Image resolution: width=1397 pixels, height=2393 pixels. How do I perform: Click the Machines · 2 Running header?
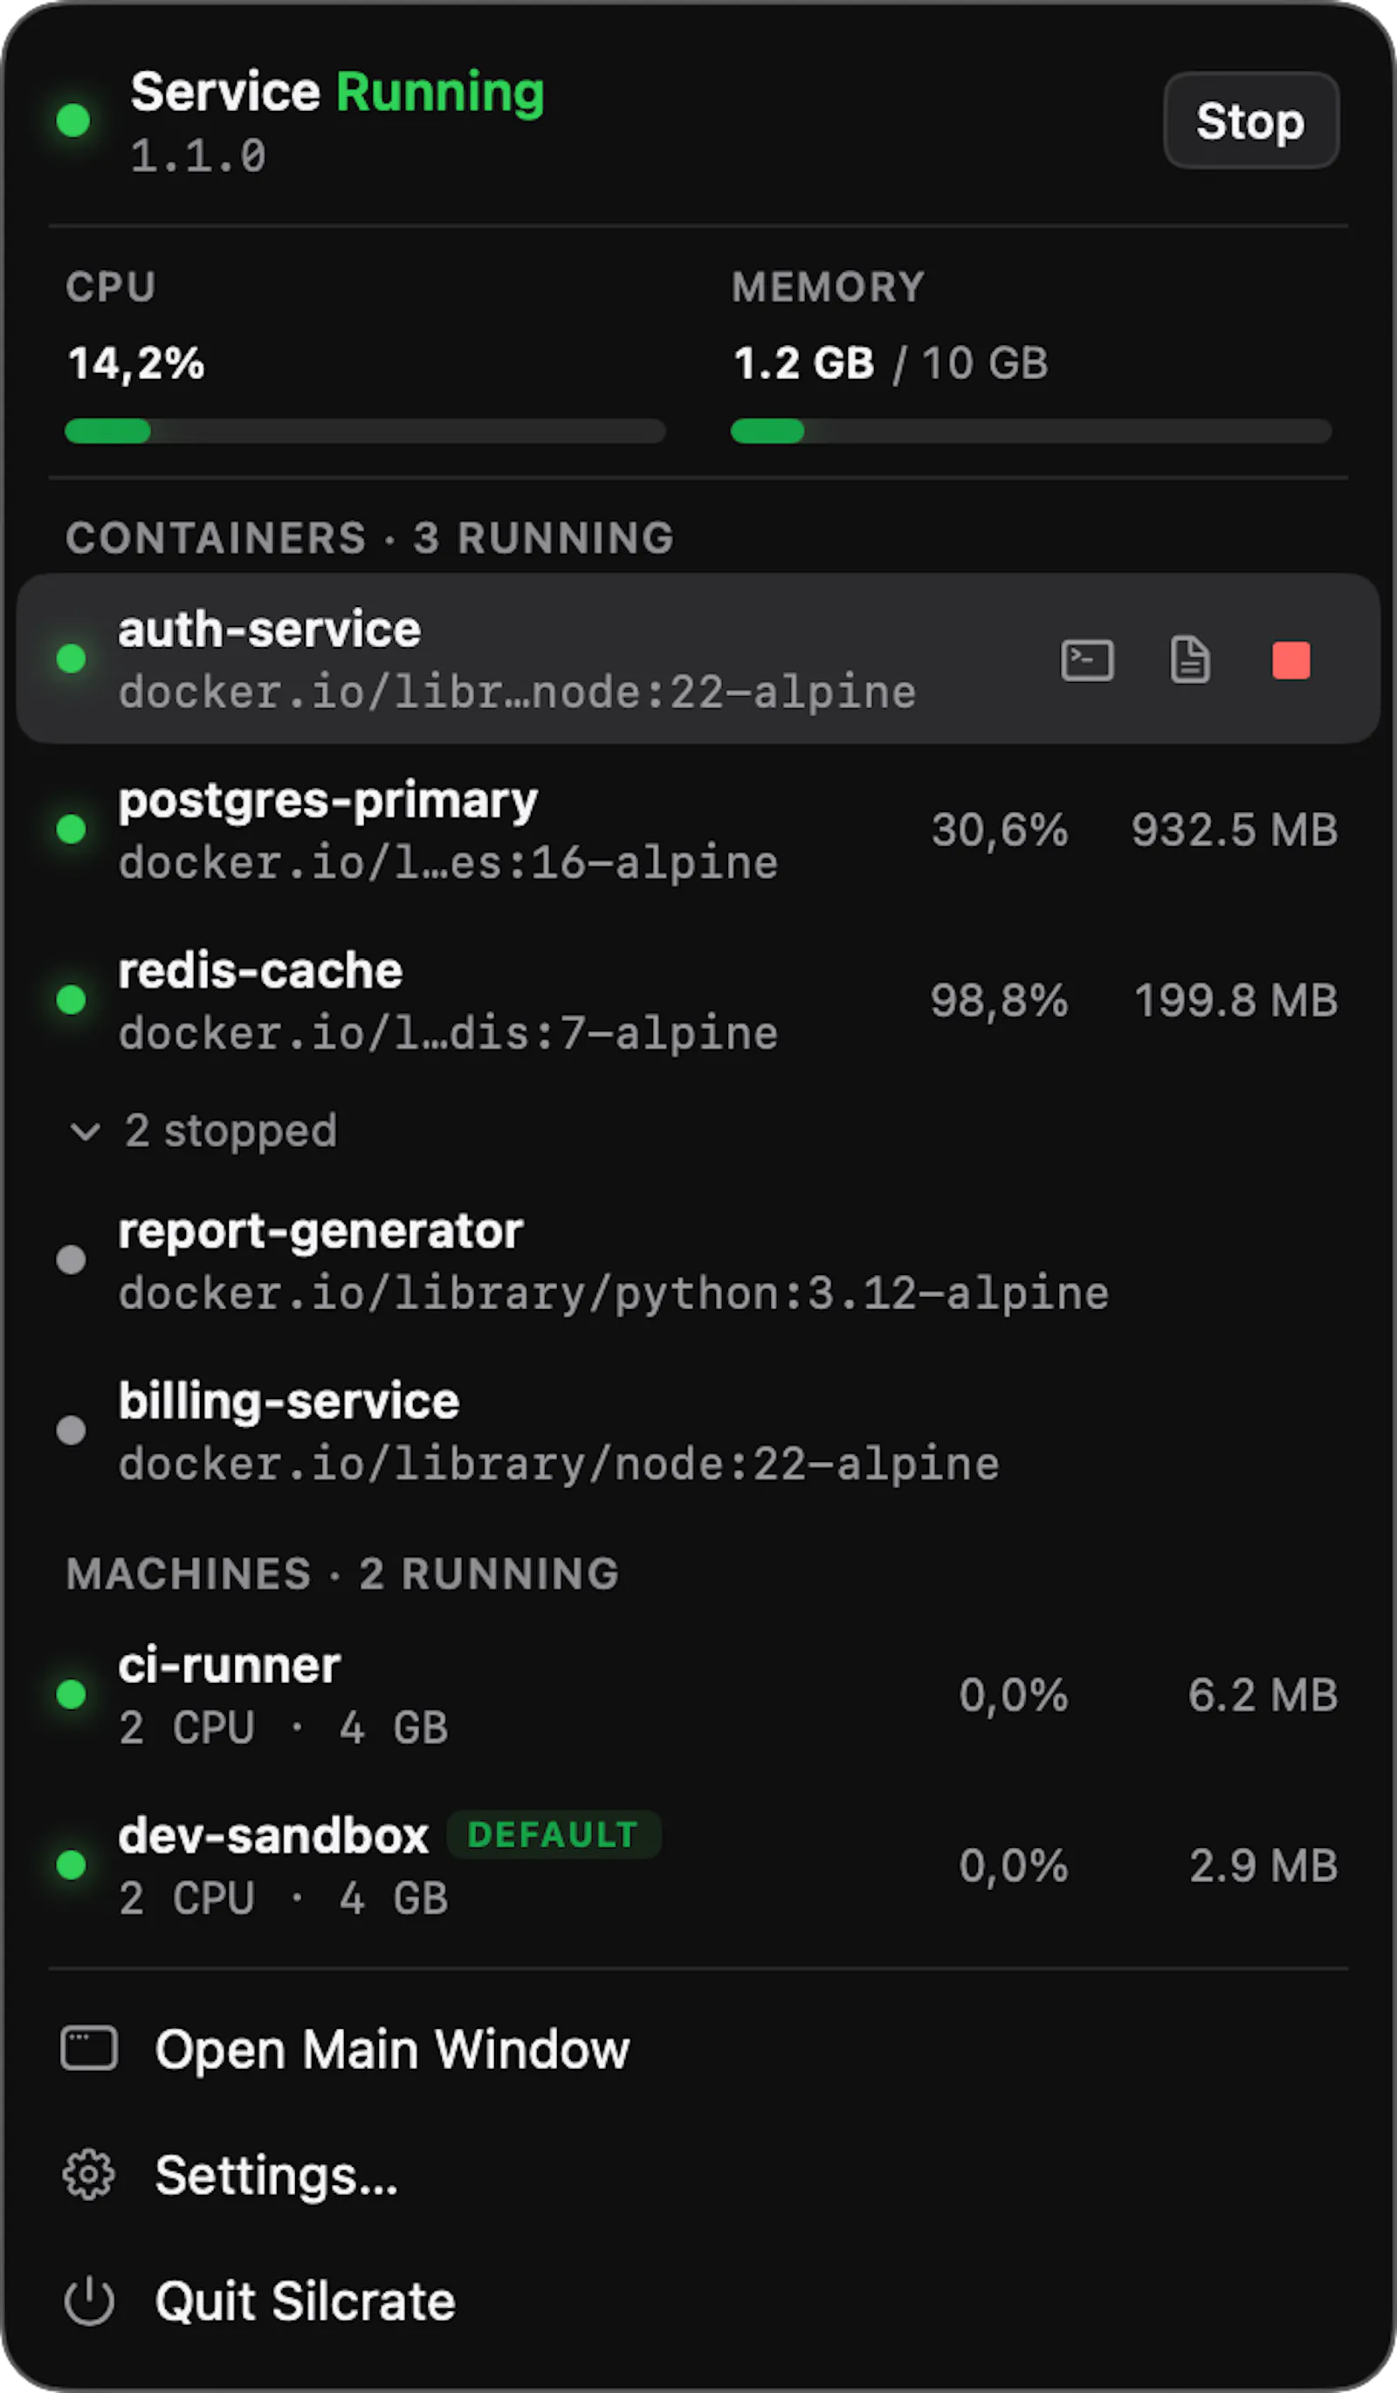(342, 1574)
